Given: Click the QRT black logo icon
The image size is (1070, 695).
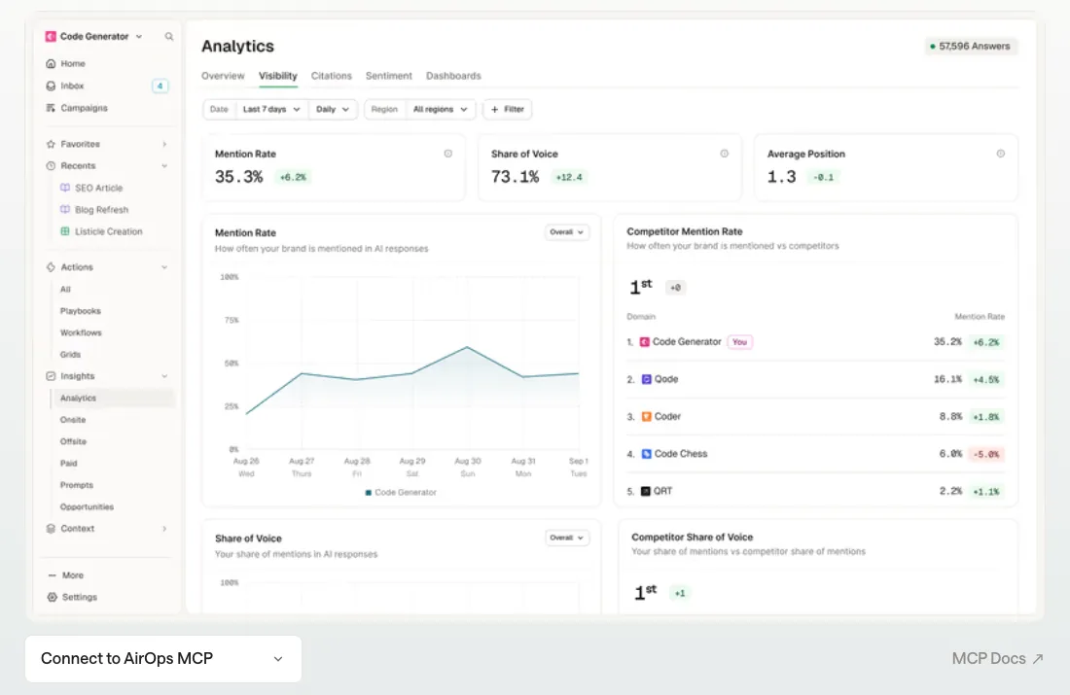Looking at the screenshot, I should click(646, 491).
